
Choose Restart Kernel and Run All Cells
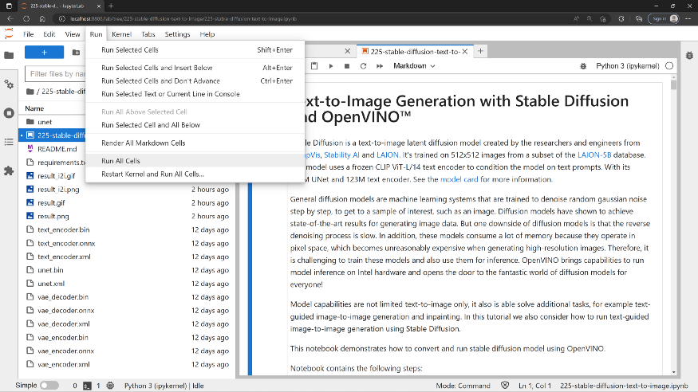pyautogui.click(x=152, y=174)
